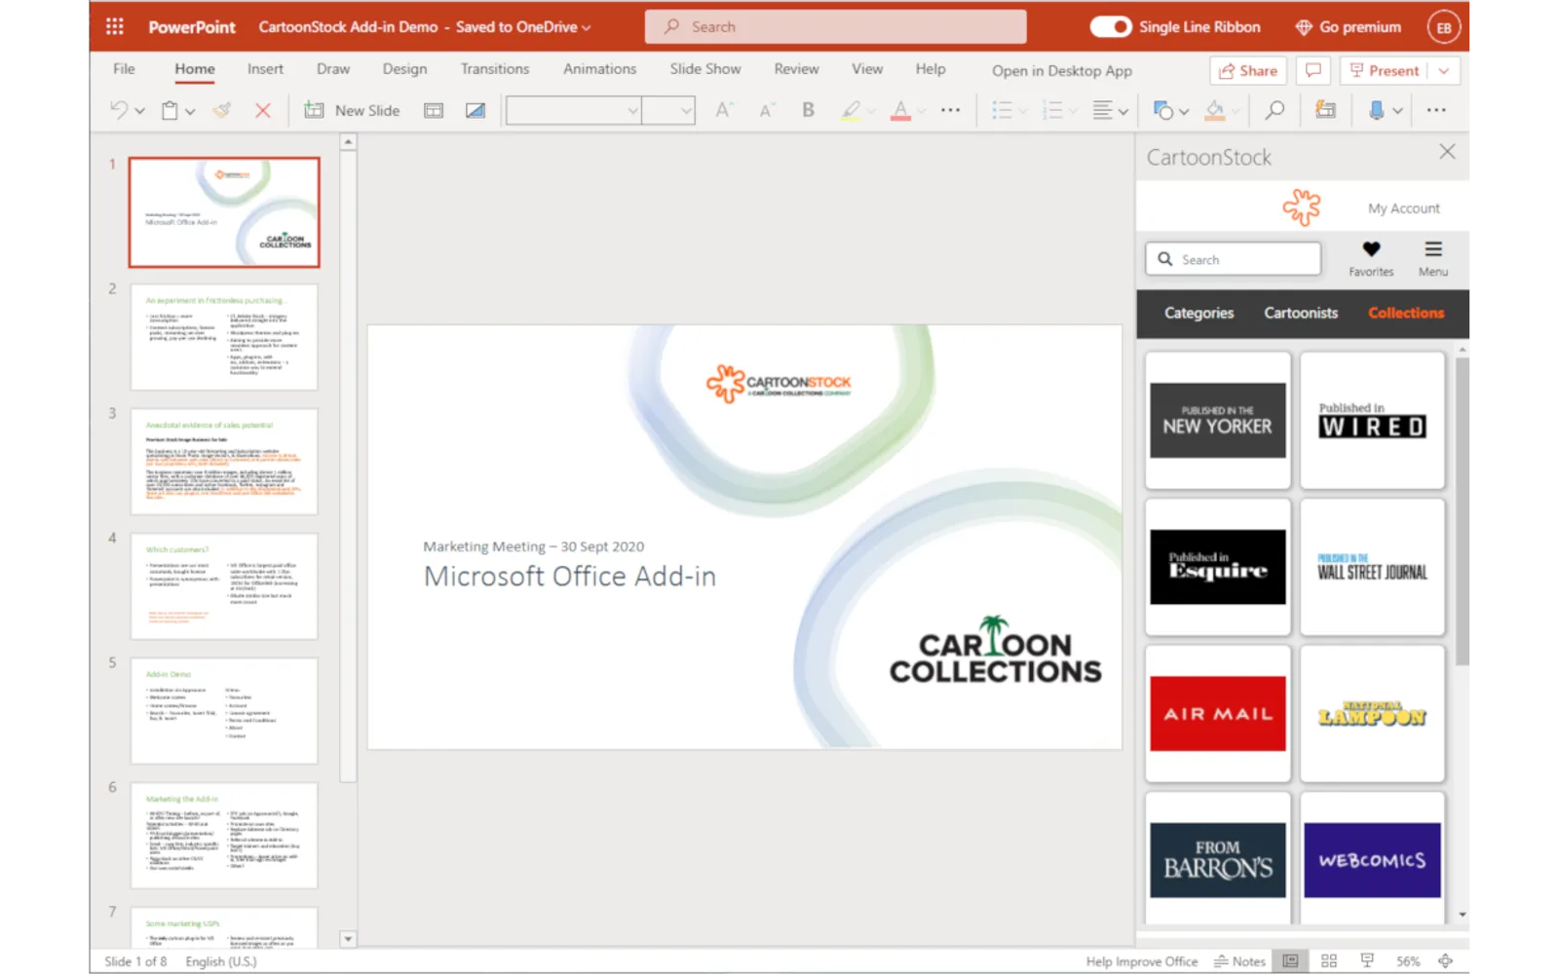The height and width of the screenshot is (974, 1559).
Task: Select slide 3 thumbnail
Action: coord(224,461)
